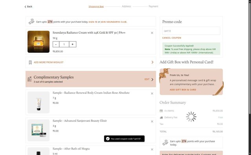The image size is (251, 155).
Task: Decrease quantity with the minus button
Action: (x=56, y=44)
